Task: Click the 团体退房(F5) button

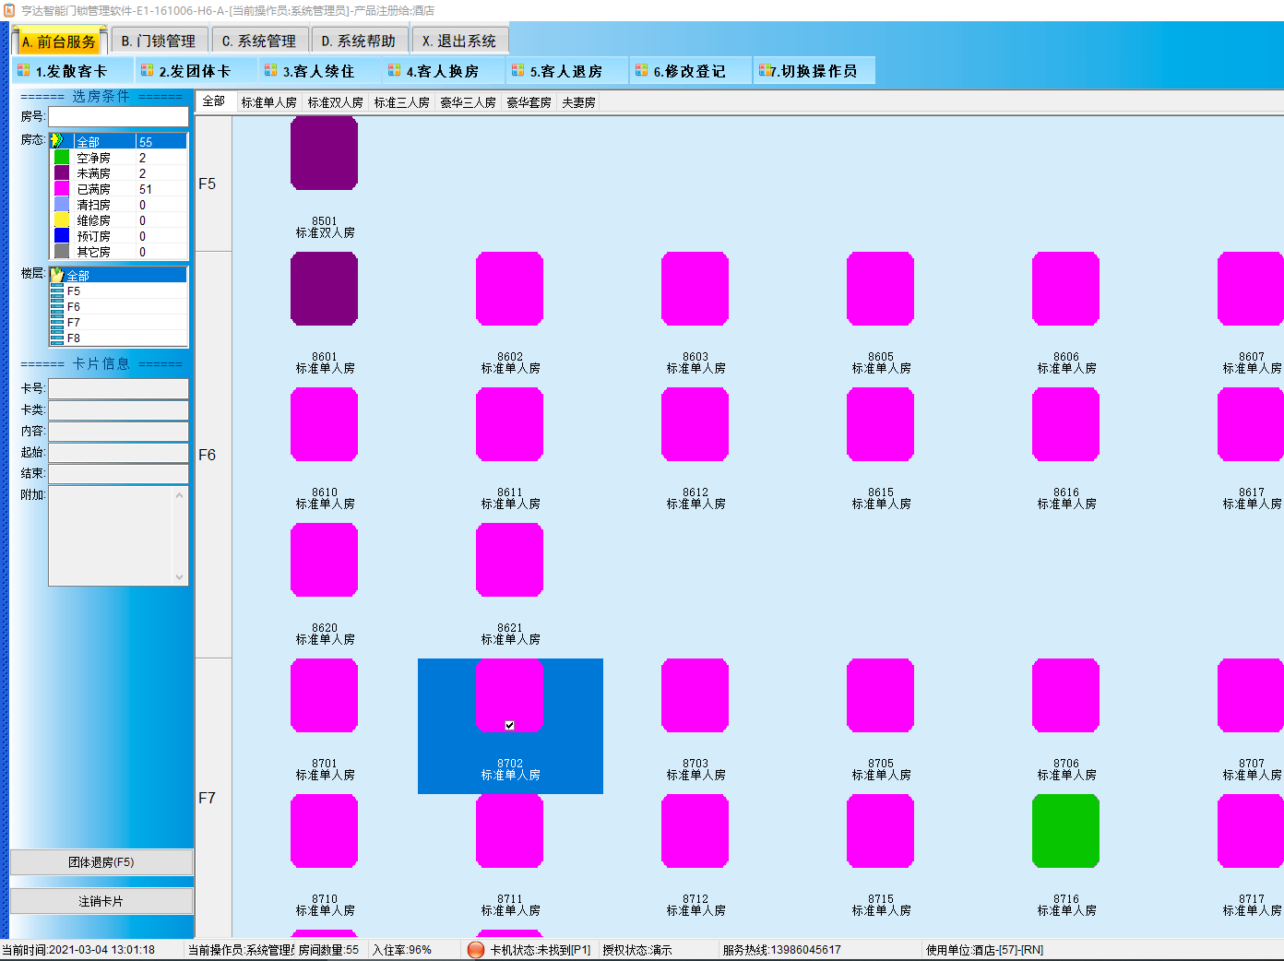Action: click(x=101, y=862)
